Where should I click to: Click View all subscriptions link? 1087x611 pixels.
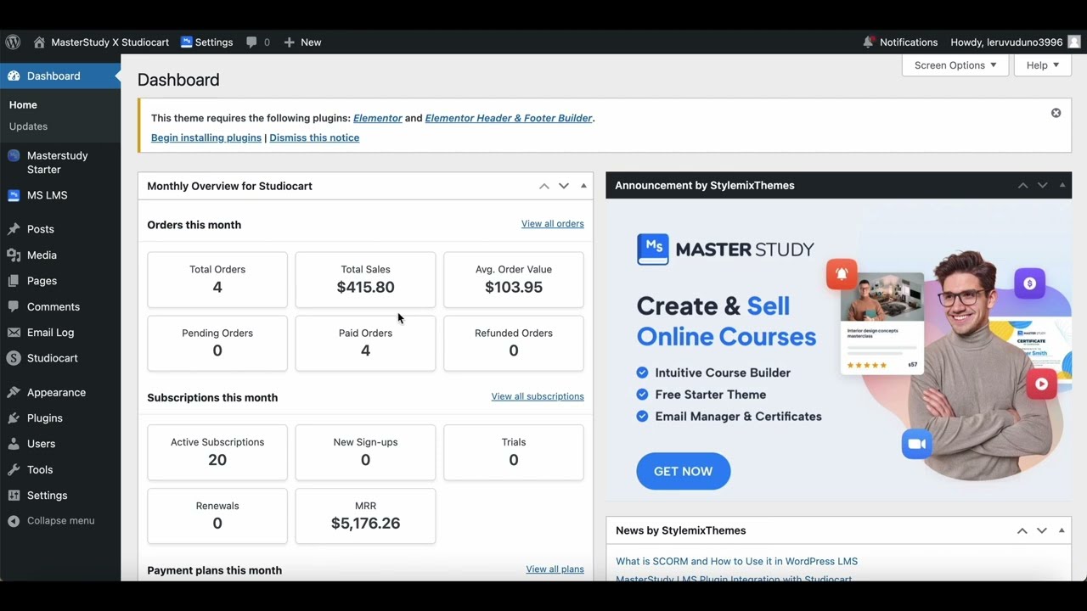(x=538, y=396)
